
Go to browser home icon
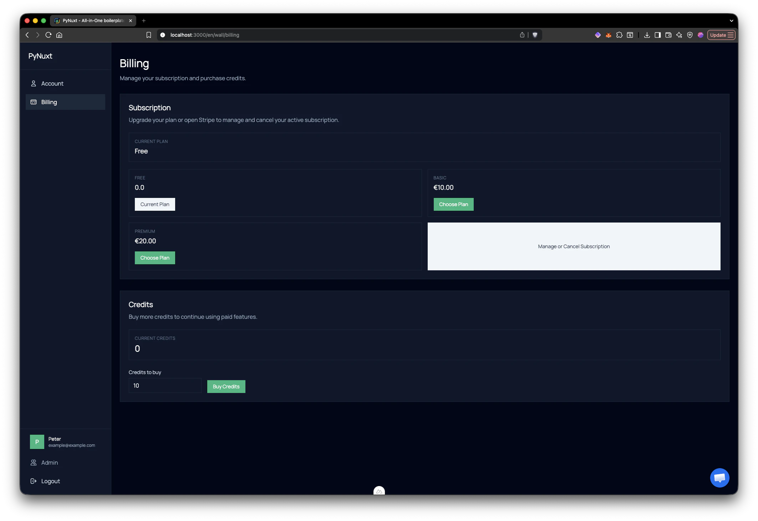(x=59, y=35)
